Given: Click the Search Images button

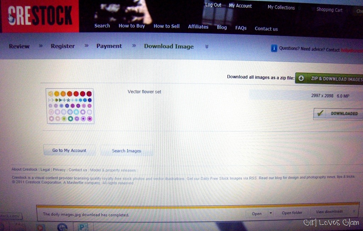Looking at the screenshot, I should (127, 151).
